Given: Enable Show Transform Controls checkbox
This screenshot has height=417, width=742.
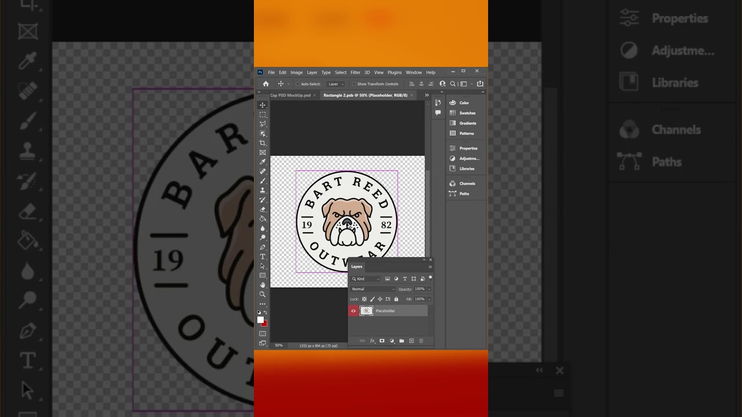Looking at the screenshot, I should click(354, 84).
